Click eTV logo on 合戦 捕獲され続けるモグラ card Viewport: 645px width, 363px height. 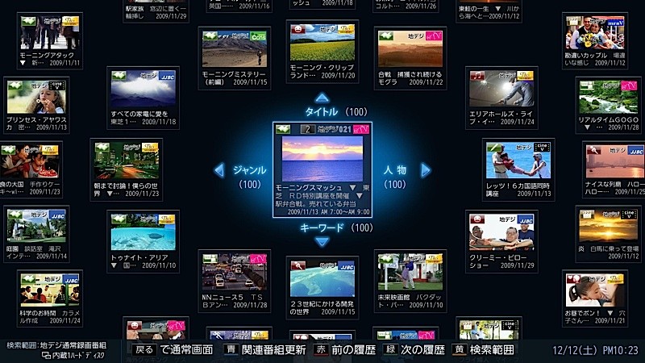point(435,36)
